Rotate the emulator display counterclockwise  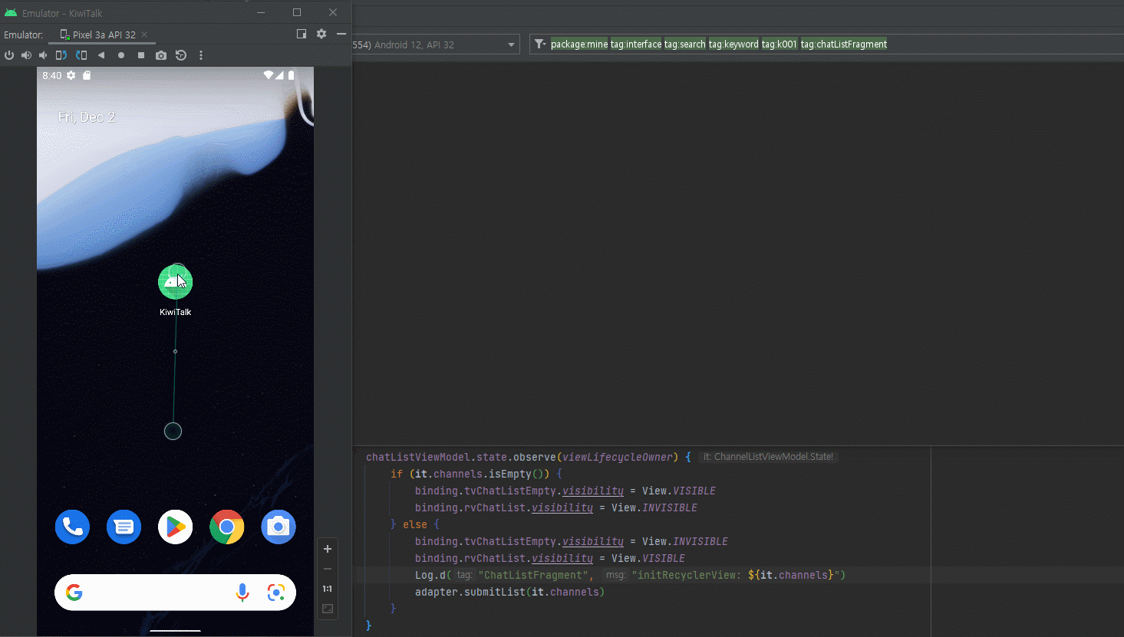pyautogui.click(x=61, y=55)
